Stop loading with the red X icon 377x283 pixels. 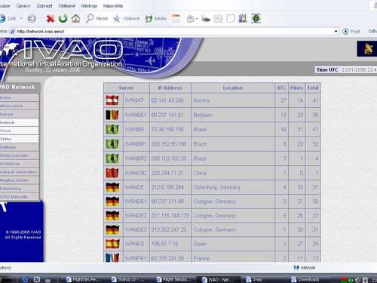point(51,18)
